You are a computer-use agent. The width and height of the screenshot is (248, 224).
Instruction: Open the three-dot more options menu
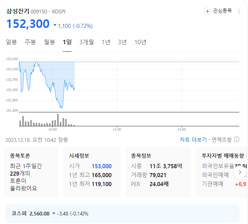pyautogui.click(x=239, y=11)
